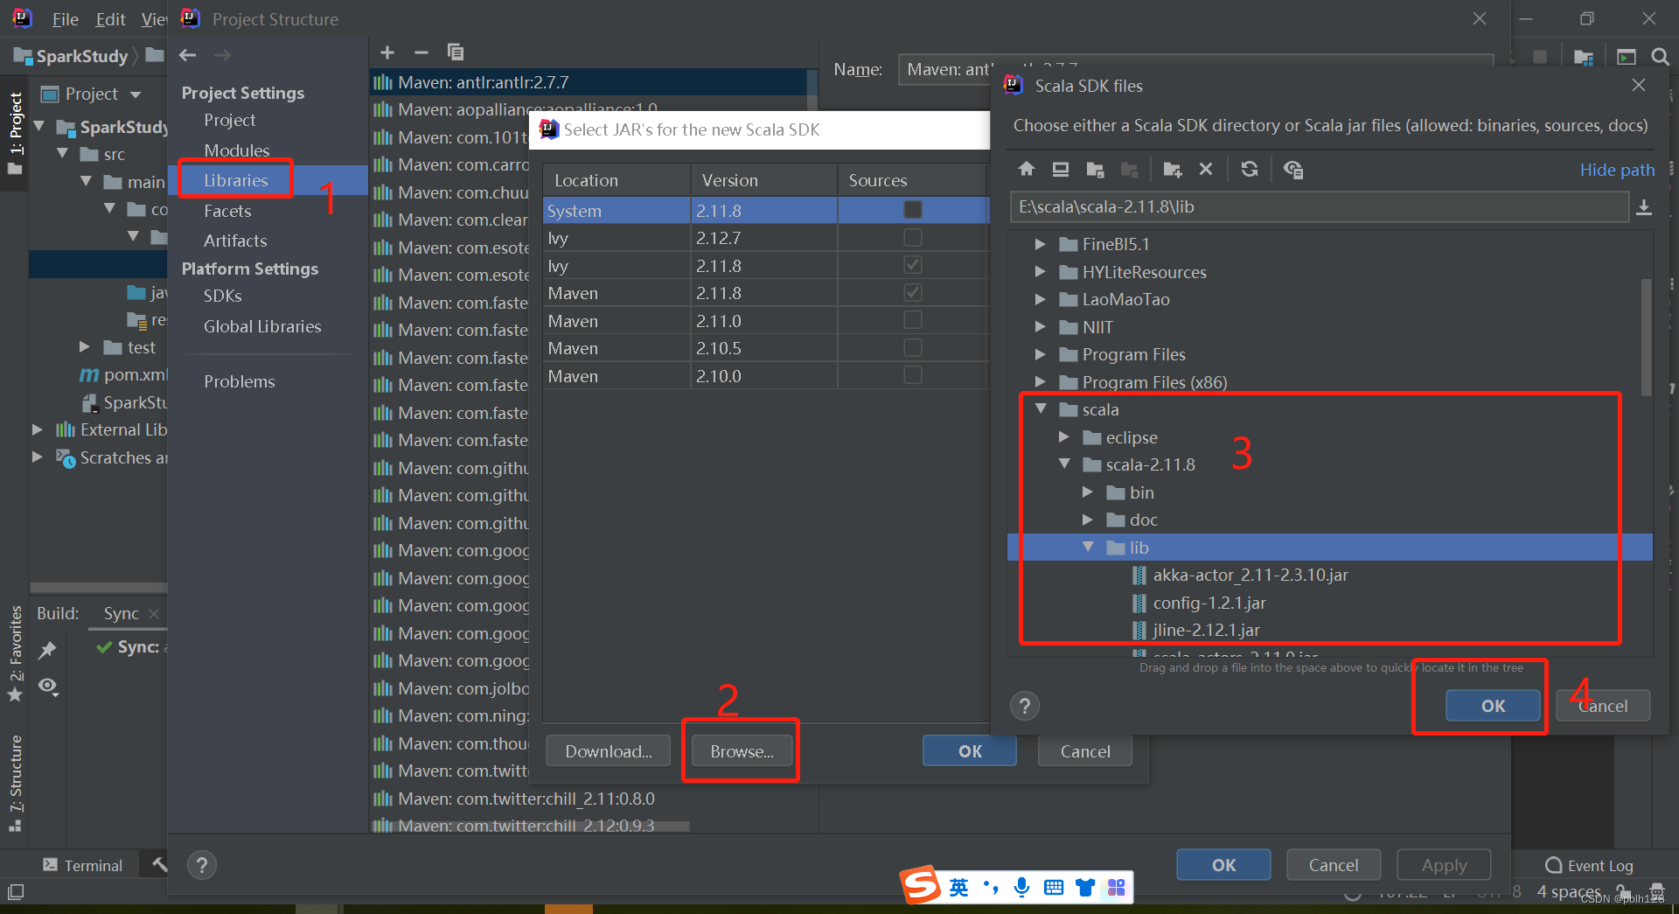
Task: Open help in the Project Structure window
Action: tap(202, 865)
